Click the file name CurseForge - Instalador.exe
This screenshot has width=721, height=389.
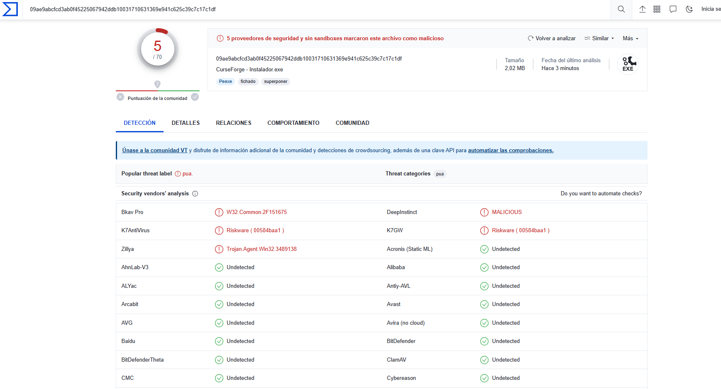click(249, 69)
